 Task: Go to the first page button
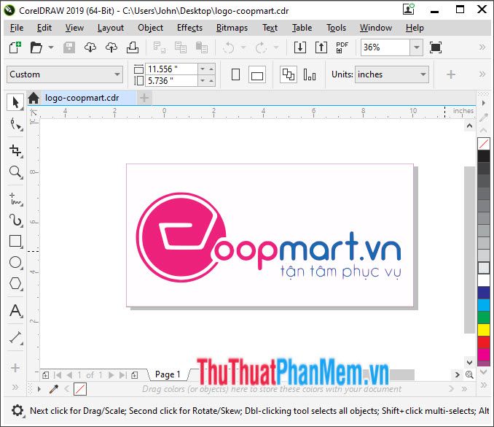coord(58,375)
